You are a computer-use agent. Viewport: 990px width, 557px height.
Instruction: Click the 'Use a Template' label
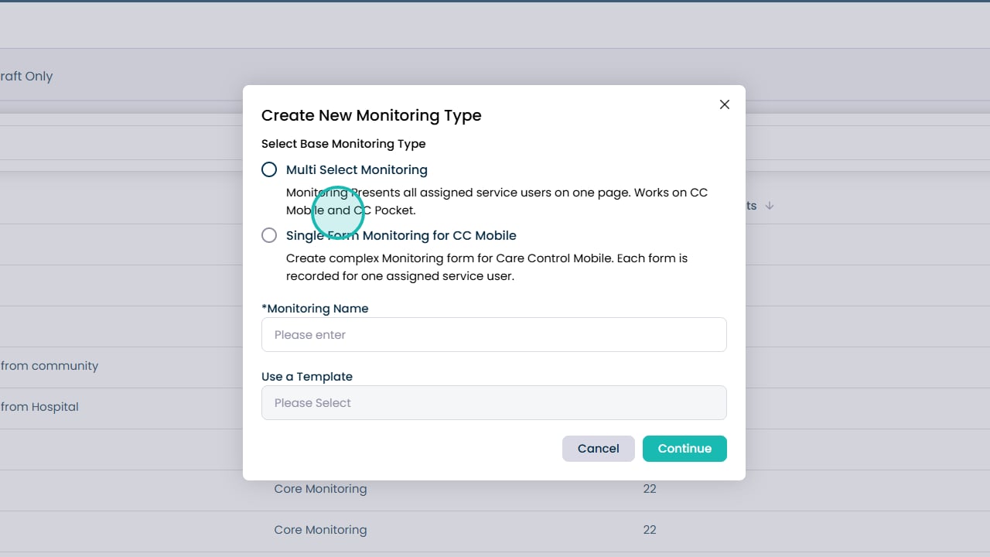[x=307, y=377]
